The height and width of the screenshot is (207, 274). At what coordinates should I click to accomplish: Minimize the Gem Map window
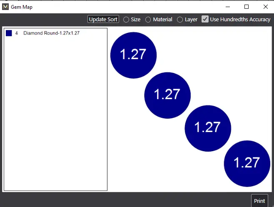(228, 7)
